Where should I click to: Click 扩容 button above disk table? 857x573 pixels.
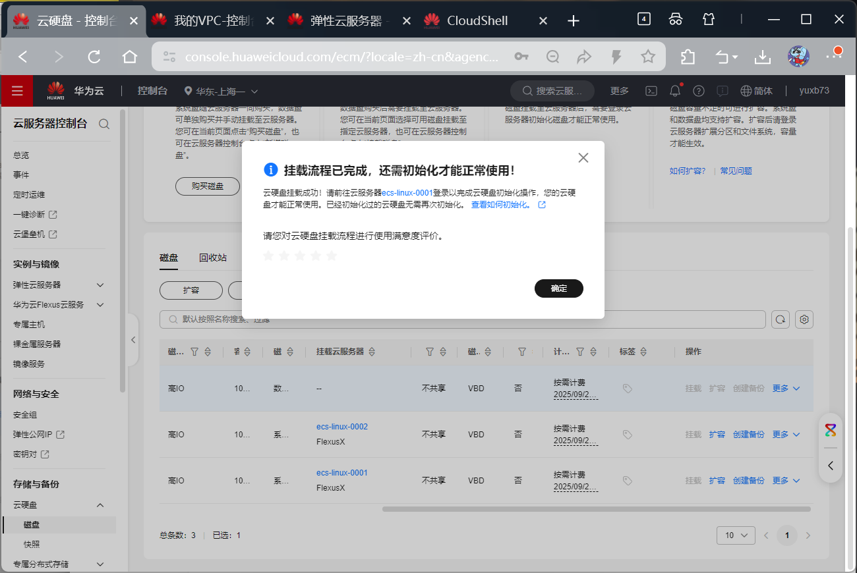[x=191, y=290]
